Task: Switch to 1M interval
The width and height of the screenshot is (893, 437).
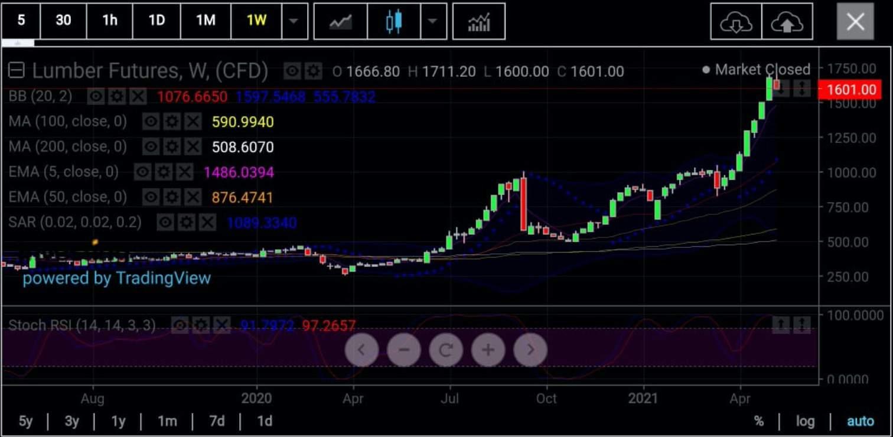Action: pos(206,21)
